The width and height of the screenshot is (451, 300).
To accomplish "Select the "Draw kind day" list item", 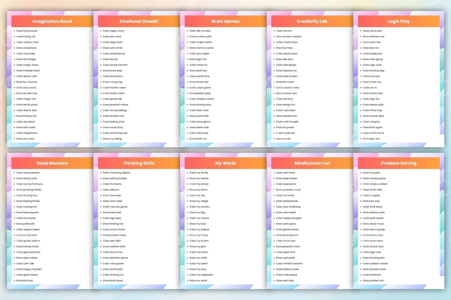I will click(x=25, y=280).
